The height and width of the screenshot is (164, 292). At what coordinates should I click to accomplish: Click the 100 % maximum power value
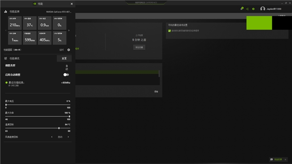coord(67,113)
